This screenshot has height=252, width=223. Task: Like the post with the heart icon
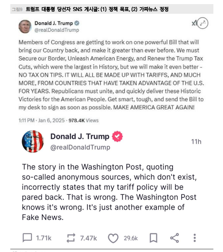(x=113, y=238)
